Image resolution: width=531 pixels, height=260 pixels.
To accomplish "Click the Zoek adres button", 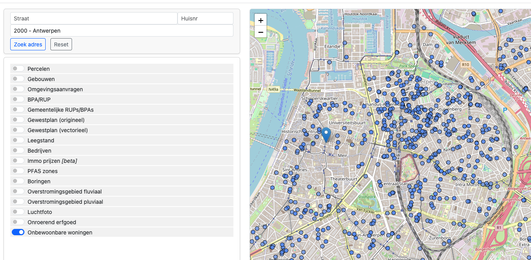I will [x=28, y=44].
